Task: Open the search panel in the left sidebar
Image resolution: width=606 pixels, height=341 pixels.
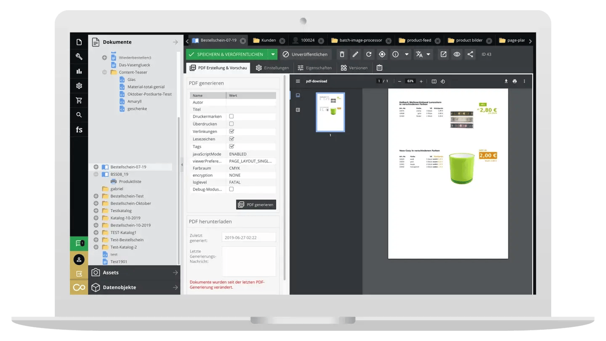Action: [x=79, y=115]
